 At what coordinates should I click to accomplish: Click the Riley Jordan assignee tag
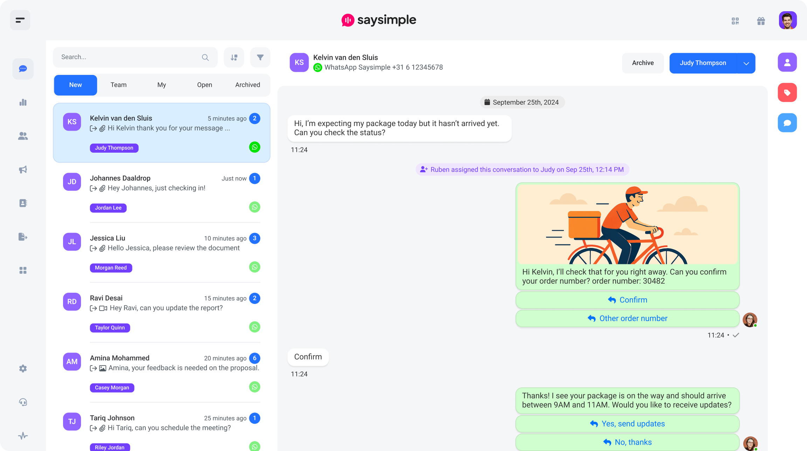[110, 447]
